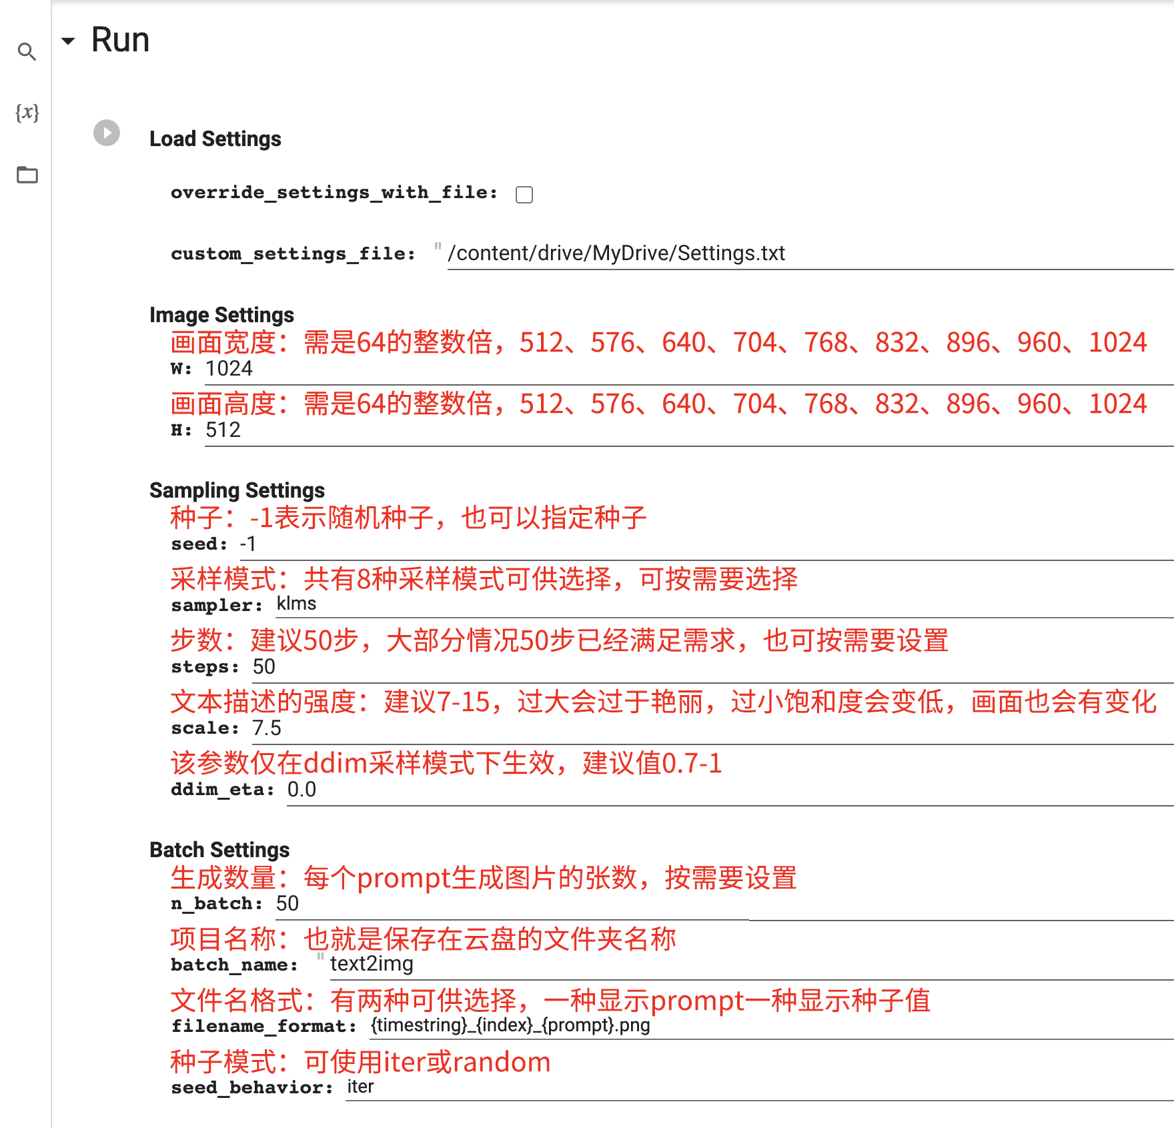Click the seed value field
The height and width of the screenshot is (1128, 1174).
tap(706, 544)
